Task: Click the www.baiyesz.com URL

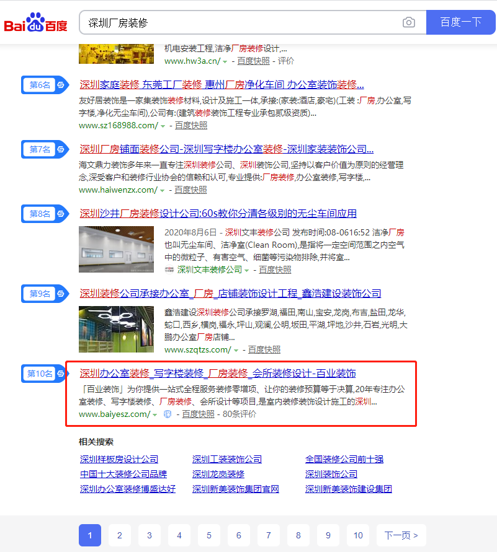Action: pyautogui.click(x=115, y=414)
